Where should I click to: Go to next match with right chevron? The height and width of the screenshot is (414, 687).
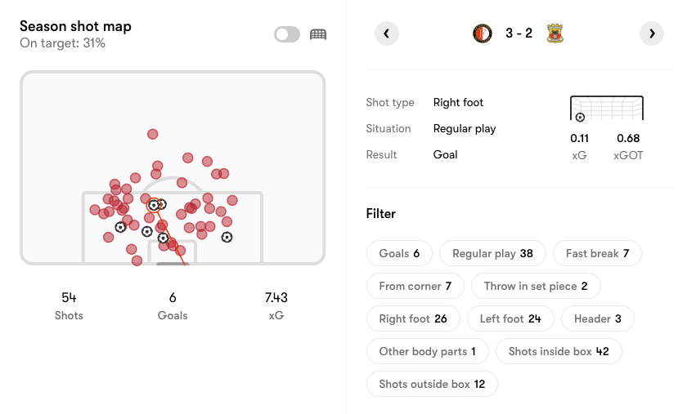tap(651, 33)
